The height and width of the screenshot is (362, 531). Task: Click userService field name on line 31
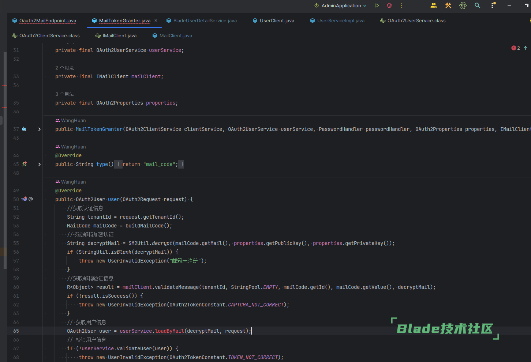(165, 50)
